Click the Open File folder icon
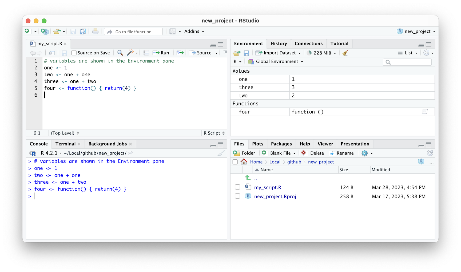 click(x=57, y=31)
